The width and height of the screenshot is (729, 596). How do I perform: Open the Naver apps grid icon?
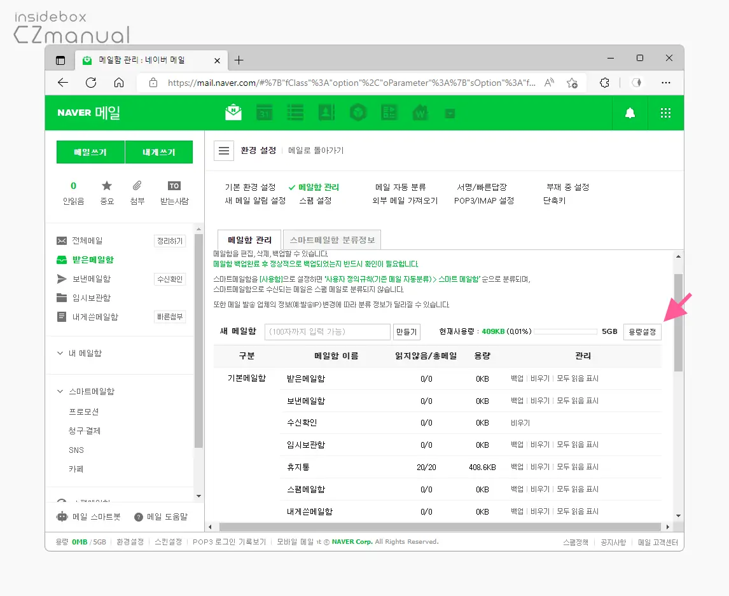tap(665, 113)
